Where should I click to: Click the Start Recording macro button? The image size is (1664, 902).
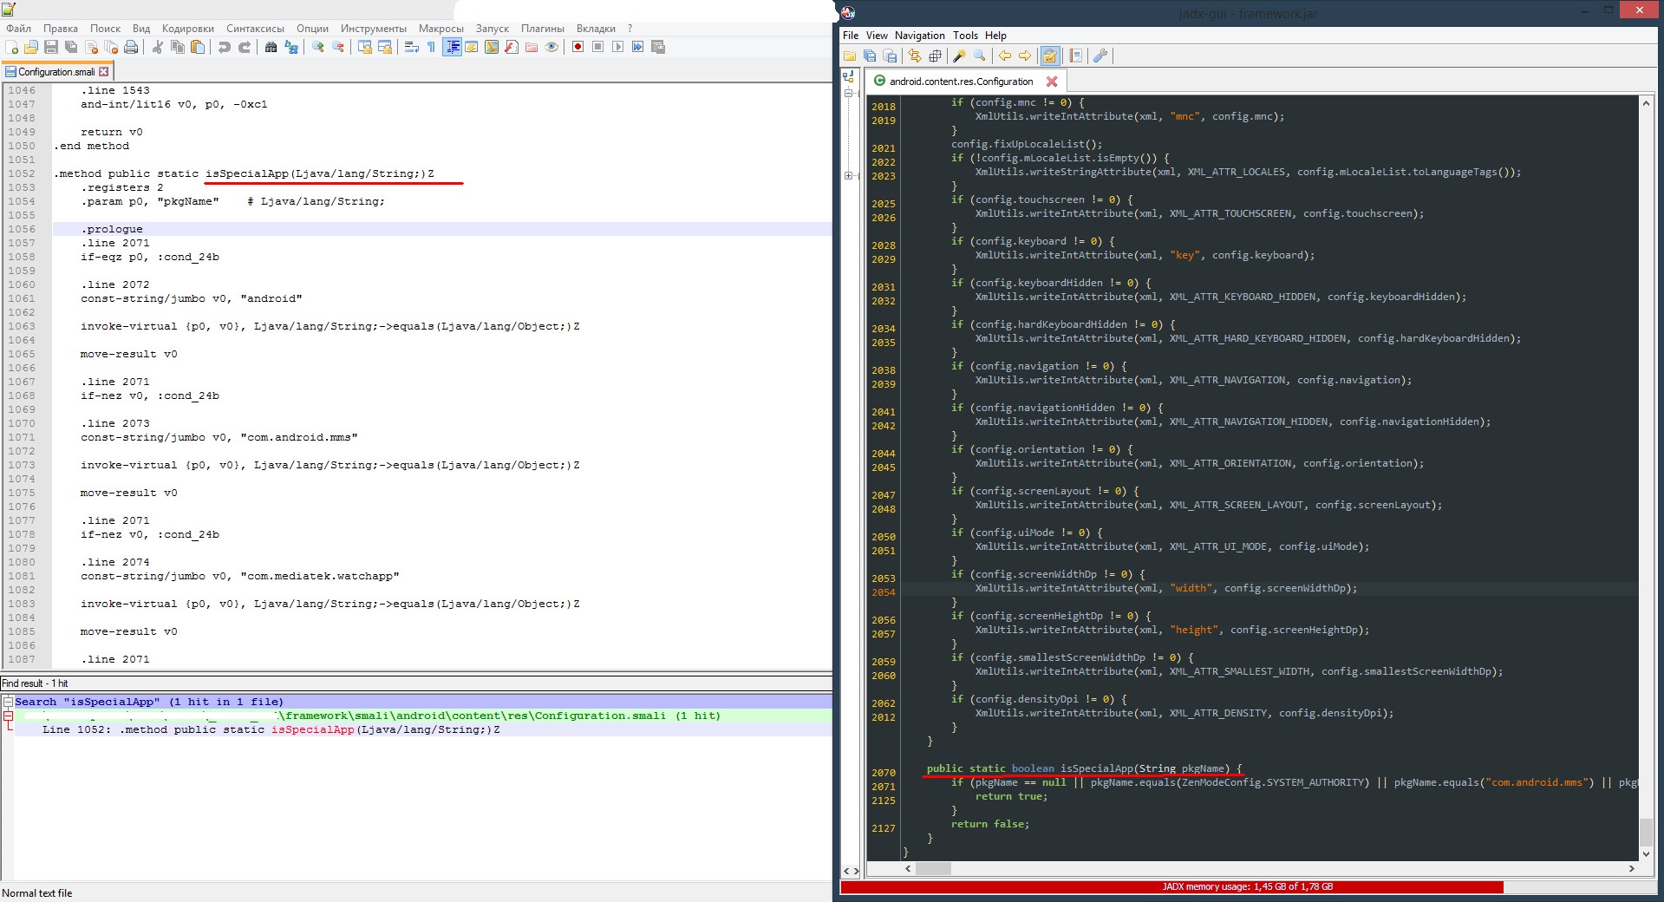[578, 47]
